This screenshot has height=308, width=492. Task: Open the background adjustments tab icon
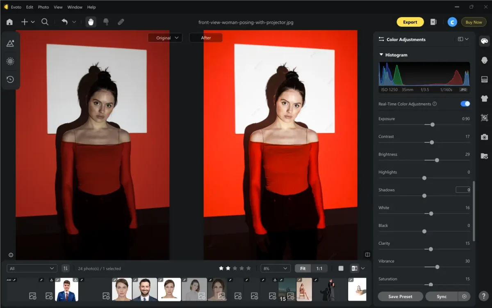click(484, 79)
